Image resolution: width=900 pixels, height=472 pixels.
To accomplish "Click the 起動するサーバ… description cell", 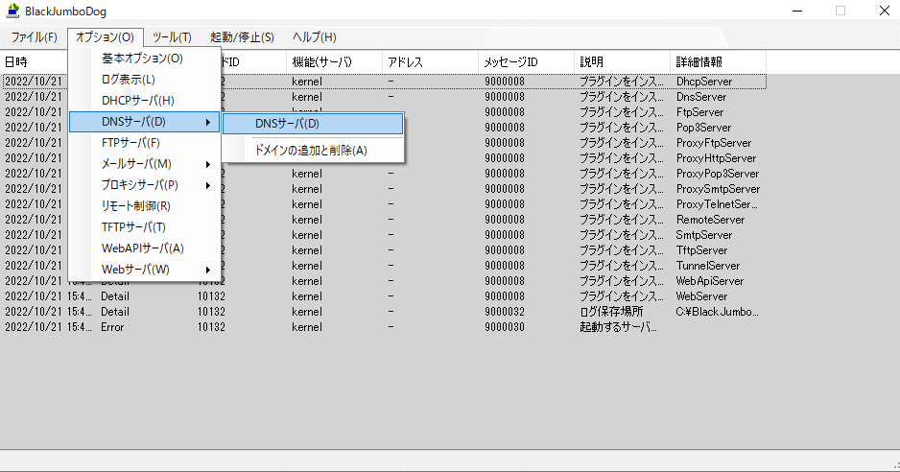I will tap(618, 327).
